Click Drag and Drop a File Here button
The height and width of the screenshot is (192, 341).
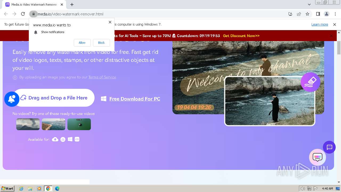pos(54,98)
